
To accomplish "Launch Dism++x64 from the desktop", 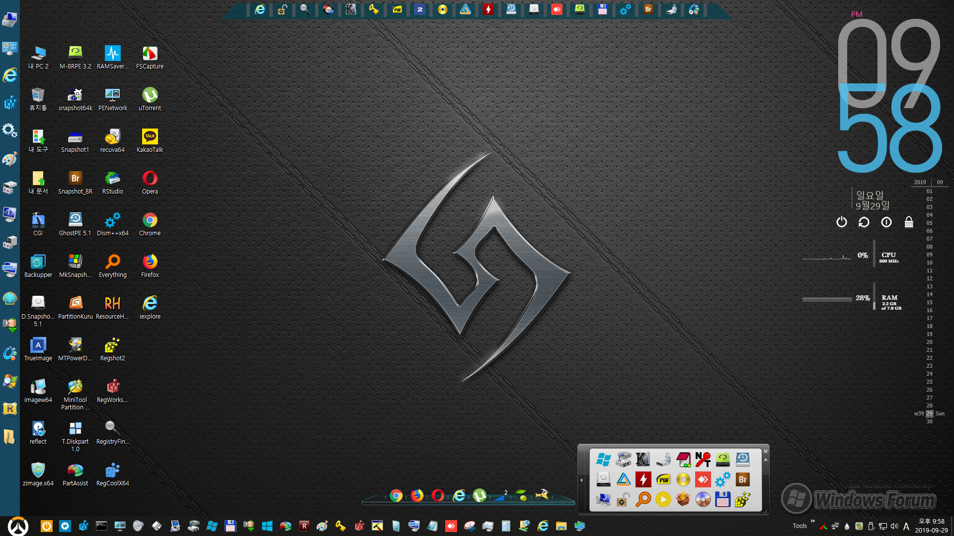I will point(113,224).
